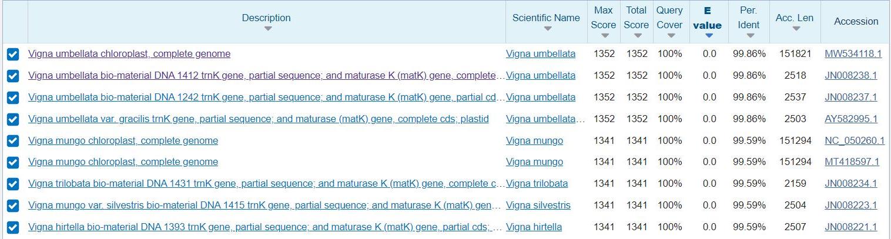Sort results by Total Score arrow
Viewport: 891px width, 239px height.
(x=637, y=36)
